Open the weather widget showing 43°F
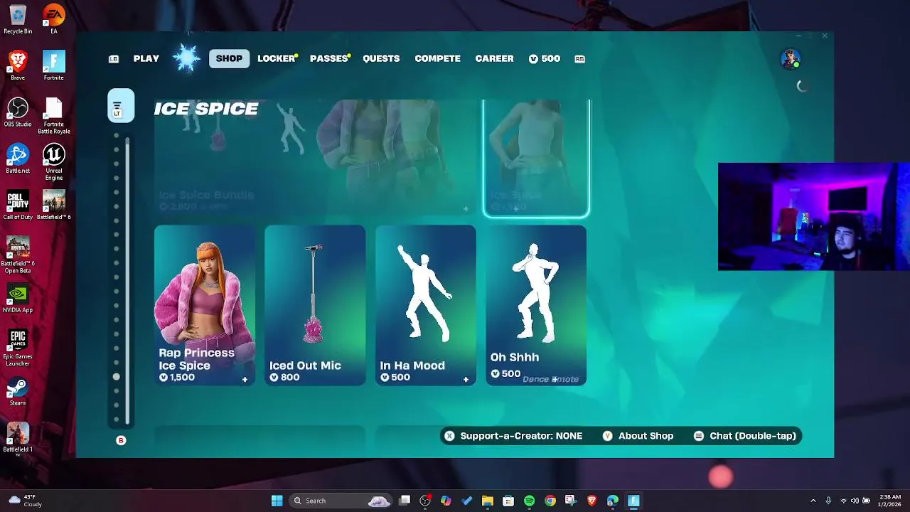 25,501
